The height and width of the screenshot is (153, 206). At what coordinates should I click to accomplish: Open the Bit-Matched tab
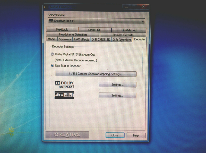129,30
